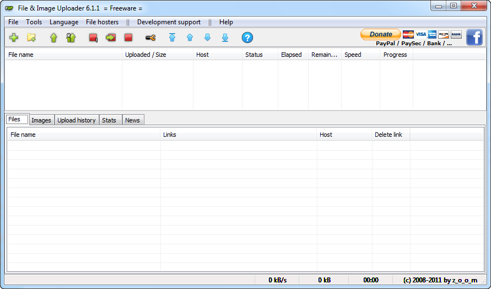Click the red stop-after-current icon with 1
The image size is (491, 289).
93,38
